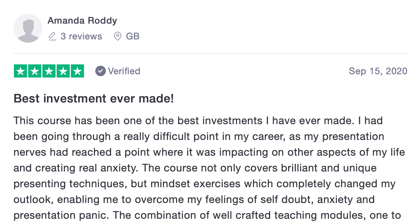This screenshot has width=418, height=224.
Task: Click the review date Sep 15, 2020
Action: coord(378,71)
